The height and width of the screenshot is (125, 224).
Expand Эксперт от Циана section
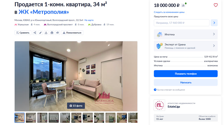185,46
